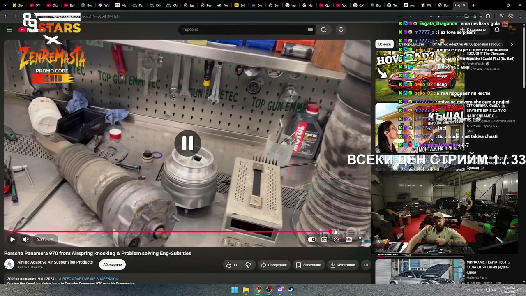This screenshot has width=526, height=296.
Task: Like the Porsche Panamera video
Action: (x=232, y=265)
